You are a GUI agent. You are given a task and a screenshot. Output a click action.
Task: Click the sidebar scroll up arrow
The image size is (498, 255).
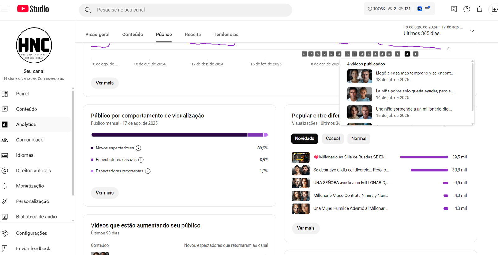(73, 88)
